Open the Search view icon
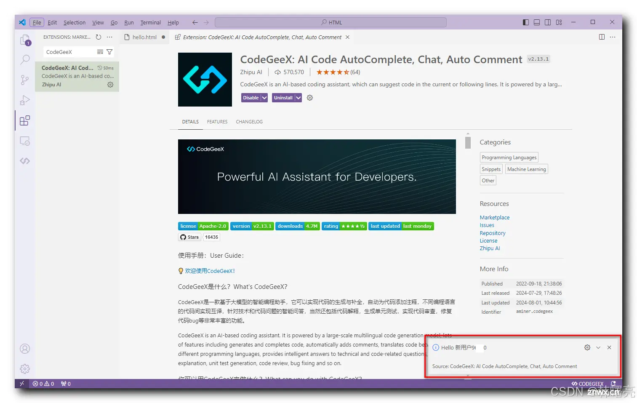This screenshot has height=403, width=637. [x=25, y=60]
